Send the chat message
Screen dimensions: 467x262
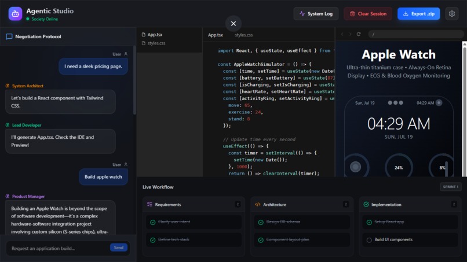coord(119,248)
